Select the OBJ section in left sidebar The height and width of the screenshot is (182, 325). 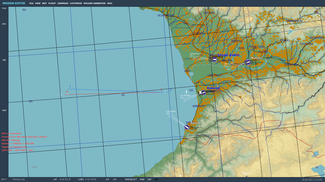pos(4,60)
